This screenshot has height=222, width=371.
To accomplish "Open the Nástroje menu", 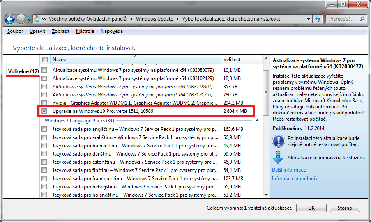I will 85,31.
